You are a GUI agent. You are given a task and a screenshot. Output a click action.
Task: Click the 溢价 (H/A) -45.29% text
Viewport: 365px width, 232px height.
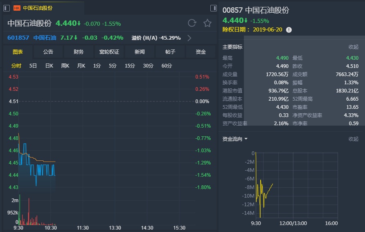[x=156, y=38]
